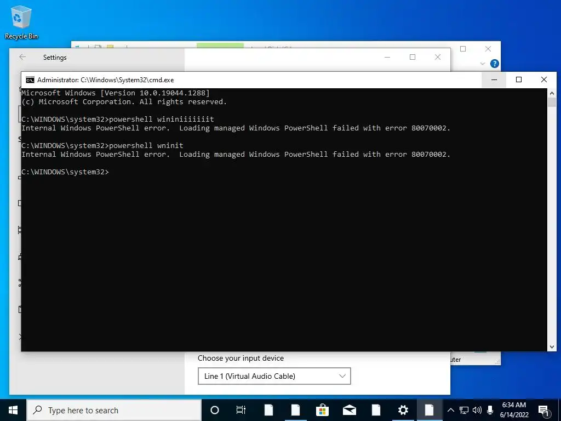Open Task View on taskbar
This screenshot has height=421, width=561.
[x=241, y=410]
